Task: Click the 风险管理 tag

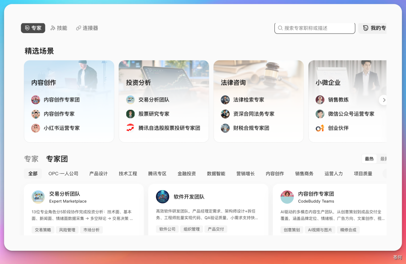Action: click(67, 230)
